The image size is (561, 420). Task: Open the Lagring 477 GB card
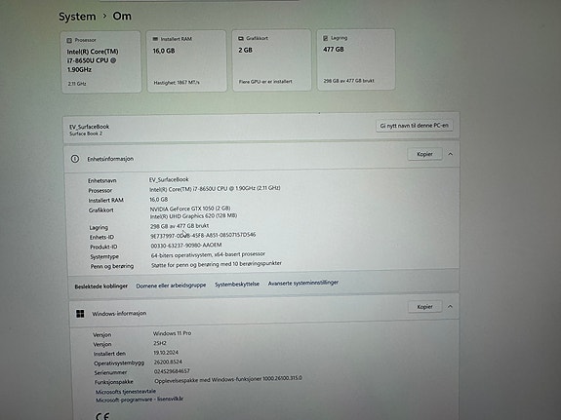click(356, 59)
